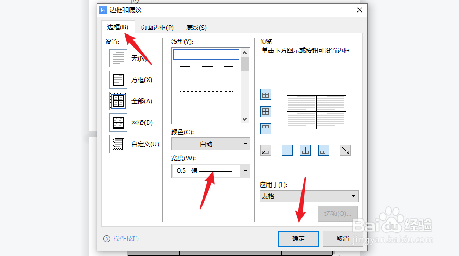Open the 颜色(C) color dropdown
Screen dimensions: 459x256
[210, 144]
